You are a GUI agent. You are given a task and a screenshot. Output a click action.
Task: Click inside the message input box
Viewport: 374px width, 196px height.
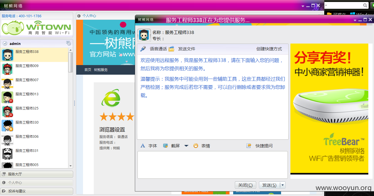(x=212, y=165)
